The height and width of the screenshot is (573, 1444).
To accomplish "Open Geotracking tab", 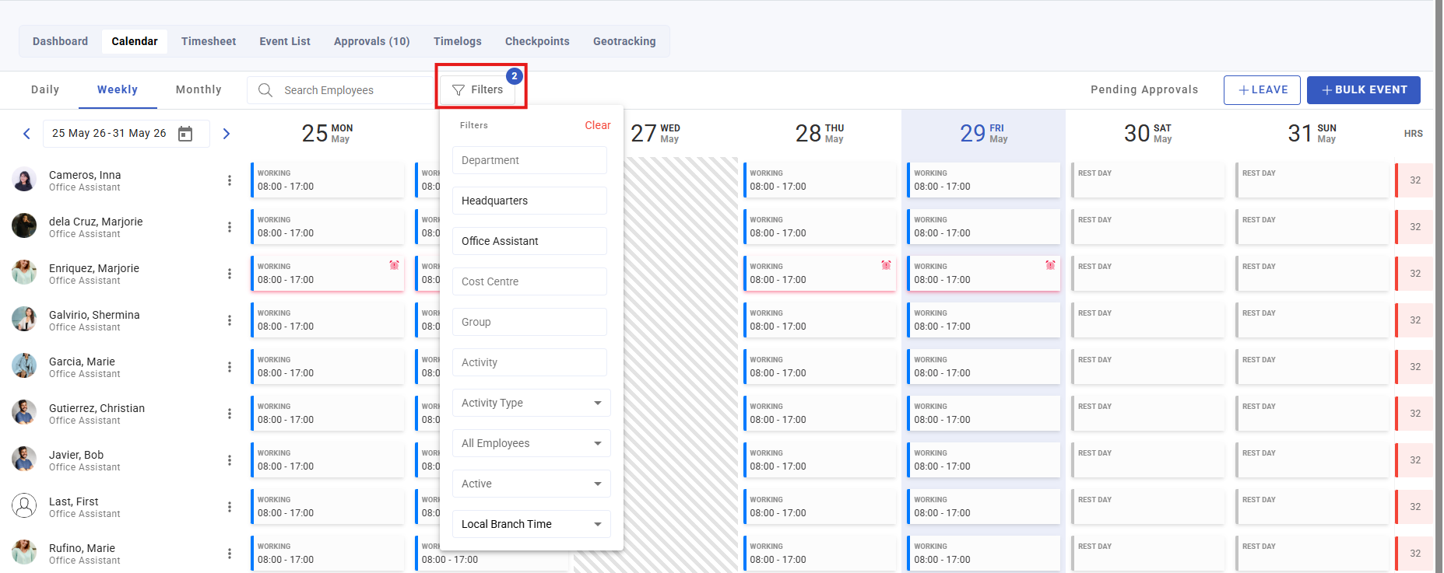I will pyautogui.click(x=624, y=41).
